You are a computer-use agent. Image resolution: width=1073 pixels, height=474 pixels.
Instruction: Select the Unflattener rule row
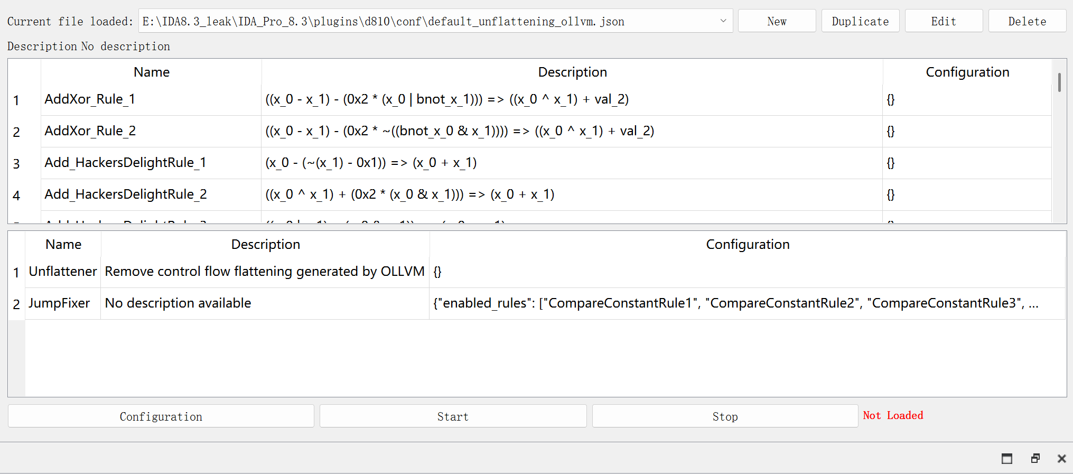click(x=537, y=272)
